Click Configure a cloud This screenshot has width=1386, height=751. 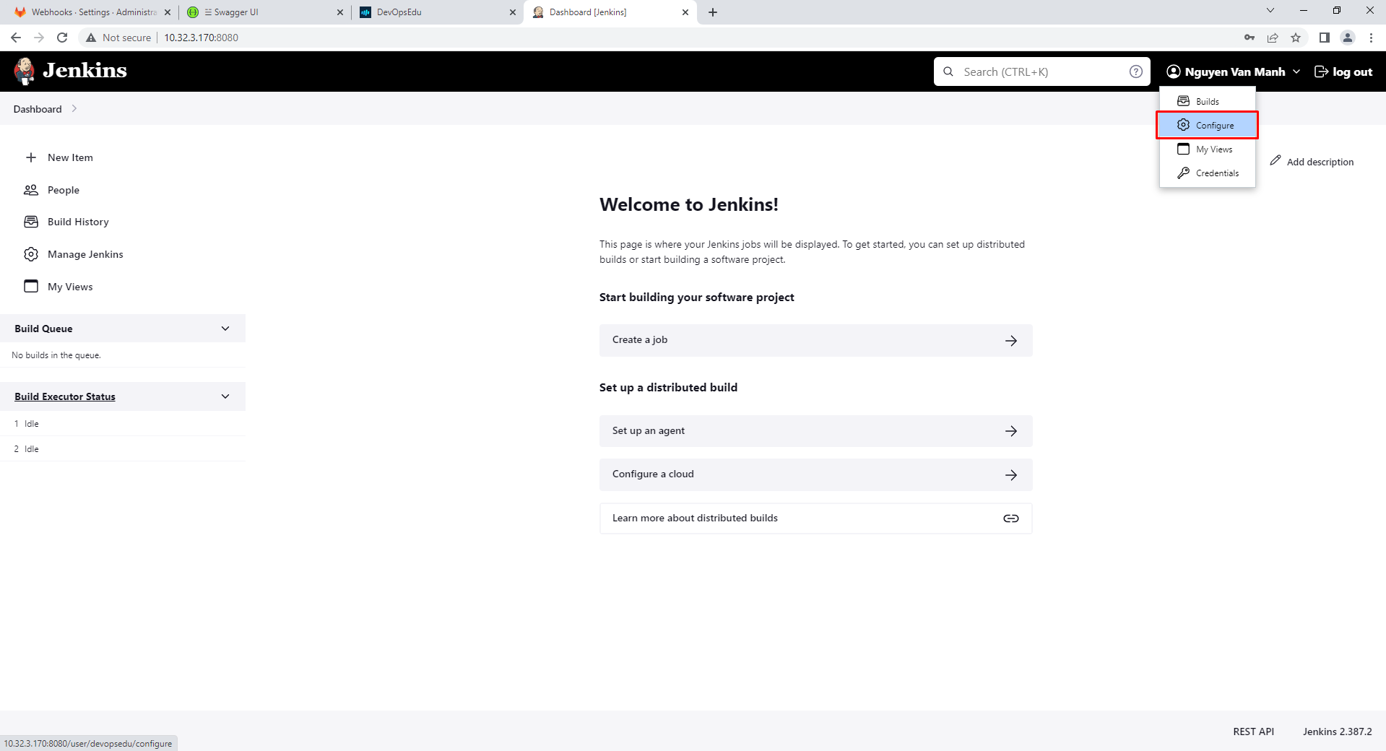point(815,474)
